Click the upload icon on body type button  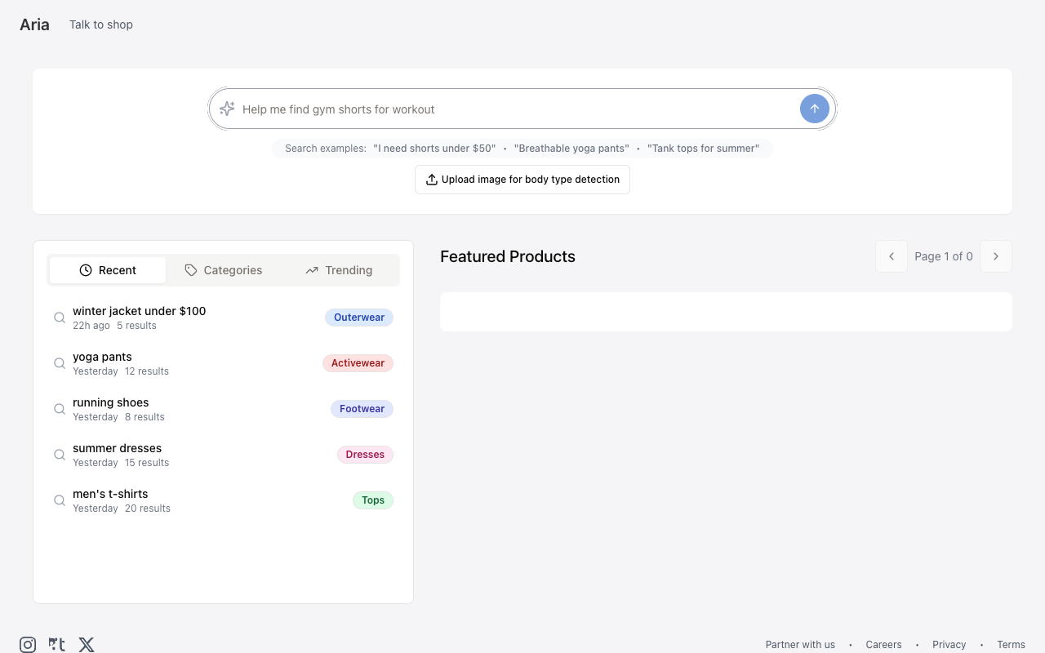pos(432,180)
